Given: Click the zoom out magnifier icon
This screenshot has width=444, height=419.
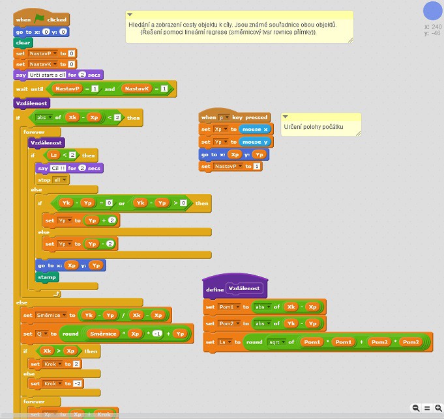Looking at the screenshot, I should pyautogui.click(x=416, y=408).
